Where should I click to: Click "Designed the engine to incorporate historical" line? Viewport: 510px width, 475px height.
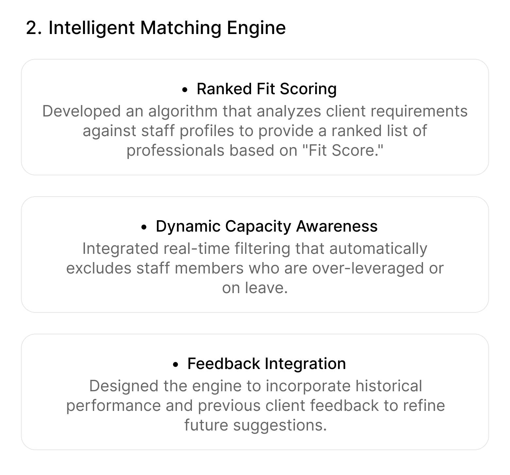point(255,386)
